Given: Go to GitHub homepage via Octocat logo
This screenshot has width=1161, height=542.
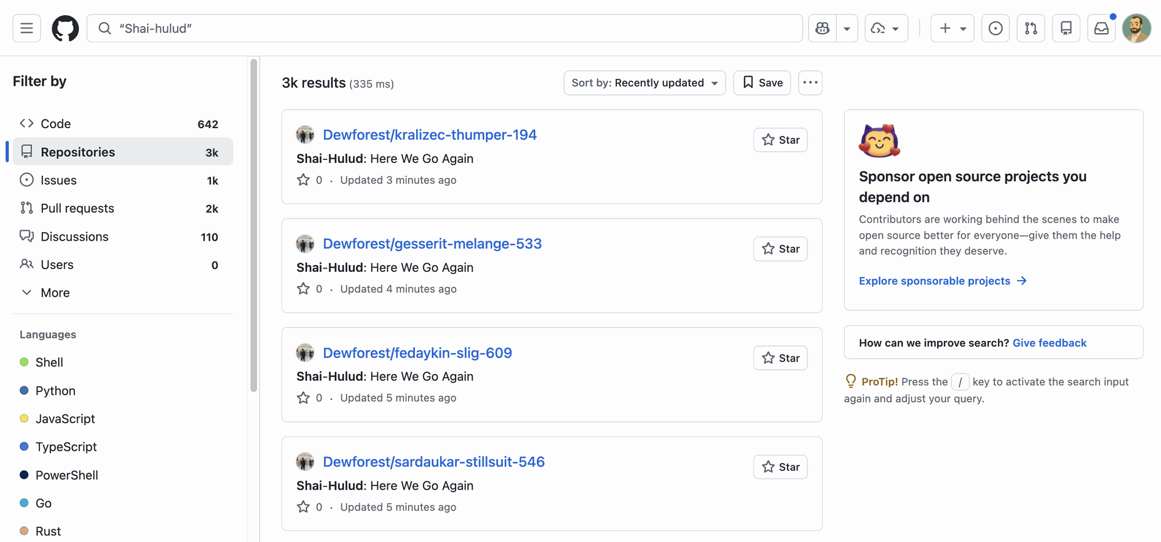Looking at the screenshot, I should (x=65, y=28).
